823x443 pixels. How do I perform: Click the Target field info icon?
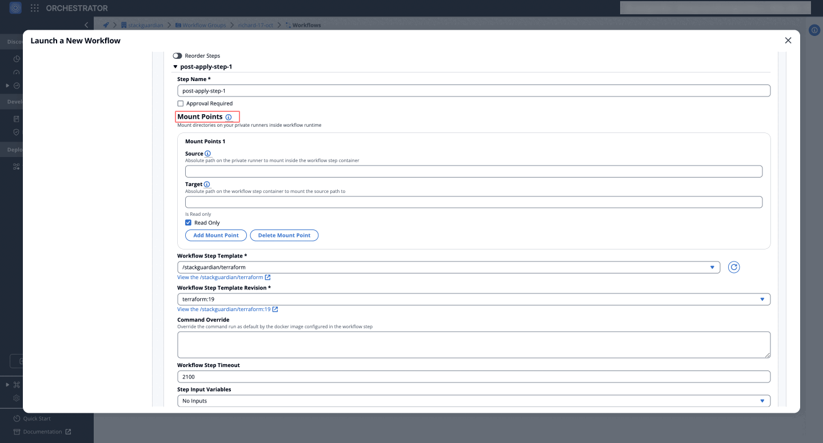(x=206, y=184)
